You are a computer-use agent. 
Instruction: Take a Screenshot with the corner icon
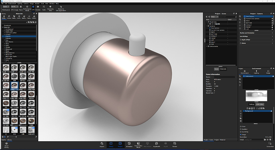pos(270,144)
